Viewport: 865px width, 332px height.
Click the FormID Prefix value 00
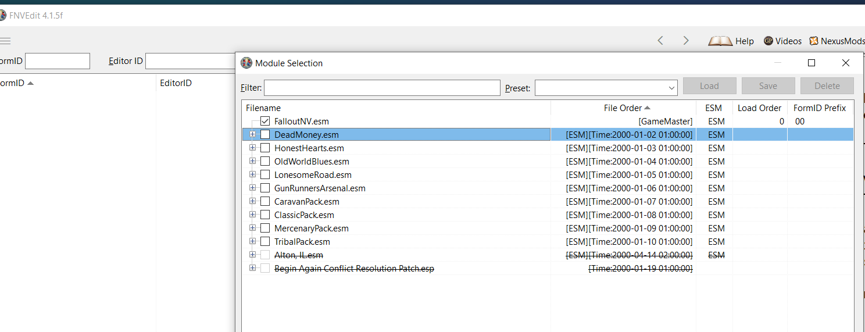coord(800,122)
